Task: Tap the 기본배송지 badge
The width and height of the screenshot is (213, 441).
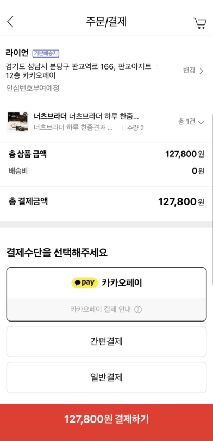Action: click(x=46, y=53)
